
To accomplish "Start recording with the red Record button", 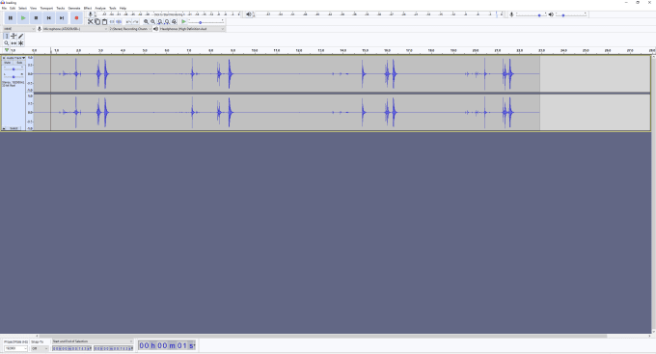I will [76, 18].
